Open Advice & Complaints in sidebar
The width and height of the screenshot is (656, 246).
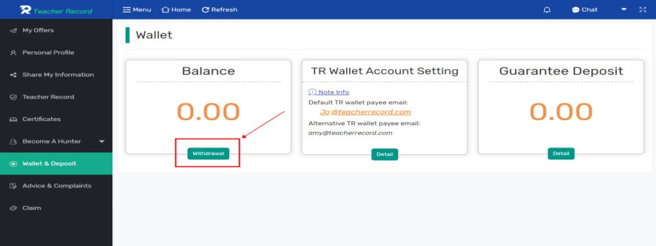(56, 186)
